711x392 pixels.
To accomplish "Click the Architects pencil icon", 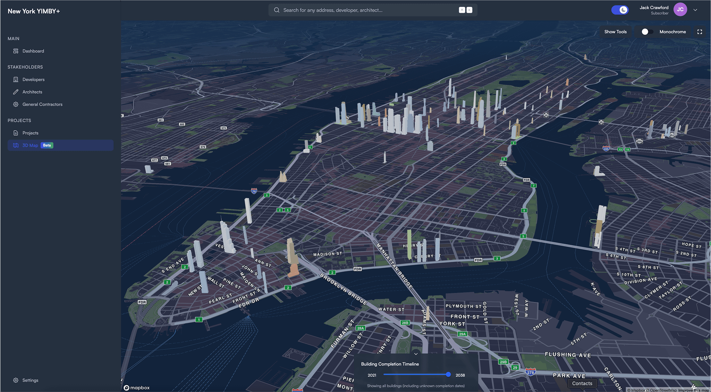I will (16, 92).
